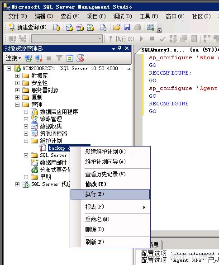Open the Tools (工具) menu
The width and height of the screenshot is (219, 265).
pyautogui.click(x=149, y=16)
